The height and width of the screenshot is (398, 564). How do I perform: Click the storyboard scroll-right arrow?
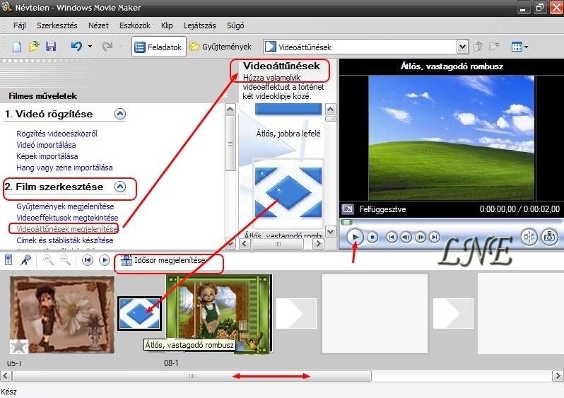point(558,376)
